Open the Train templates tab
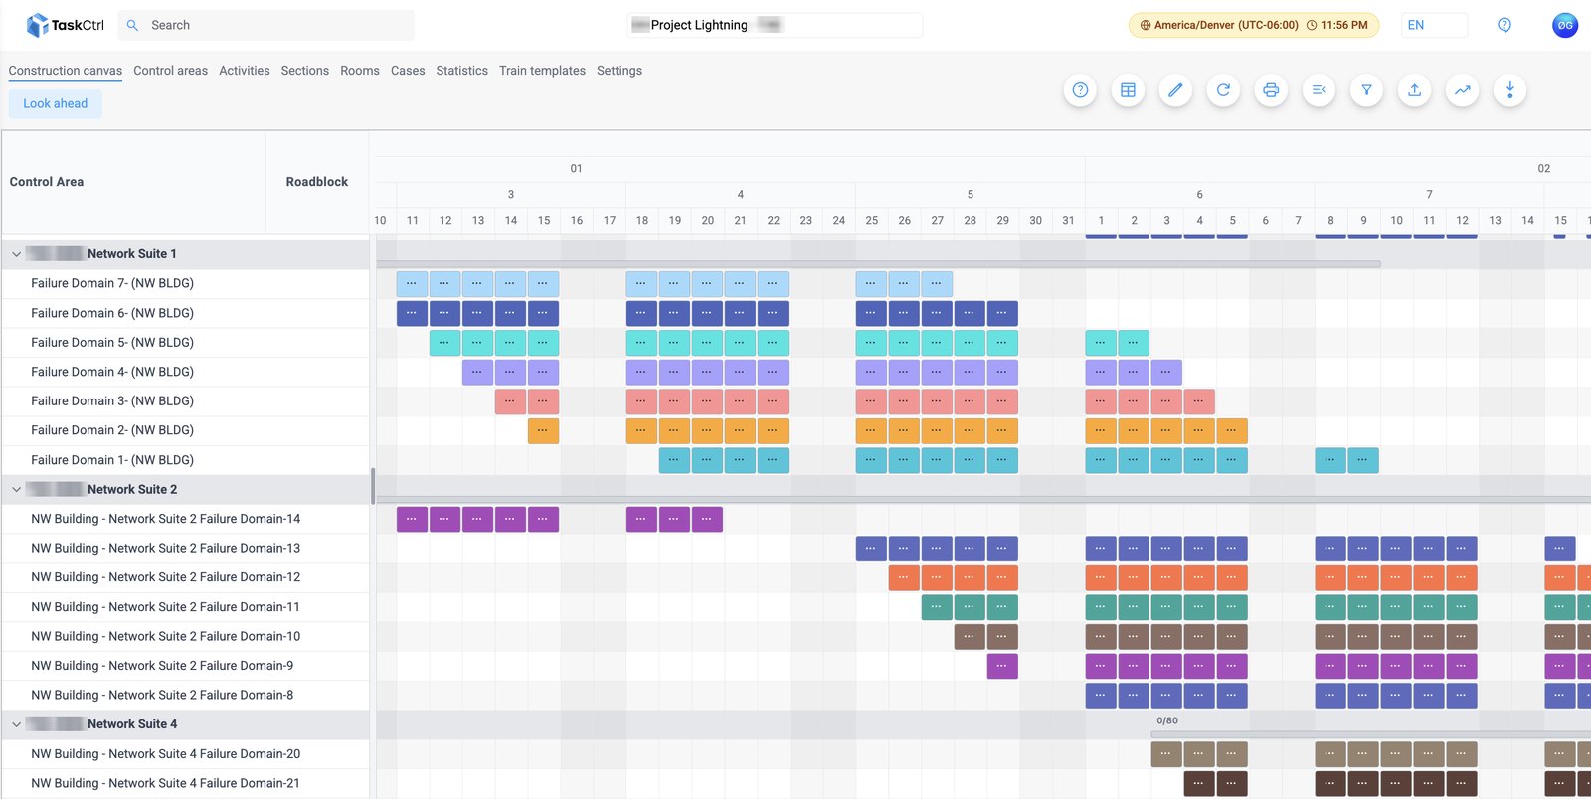This screenshot has height=799, width=1591. click(542, 71)
